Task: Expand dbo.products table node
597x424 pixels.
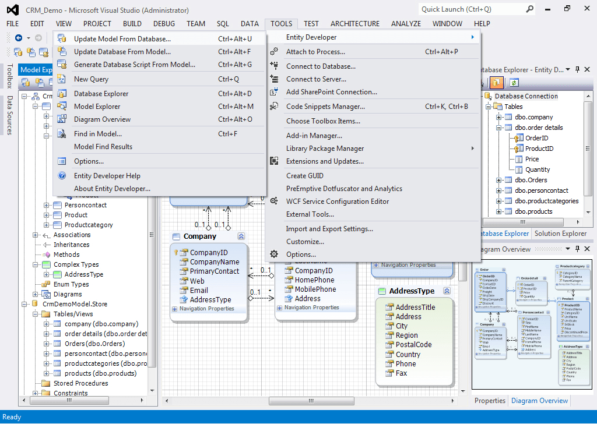Action: click(x=498, y=211)
